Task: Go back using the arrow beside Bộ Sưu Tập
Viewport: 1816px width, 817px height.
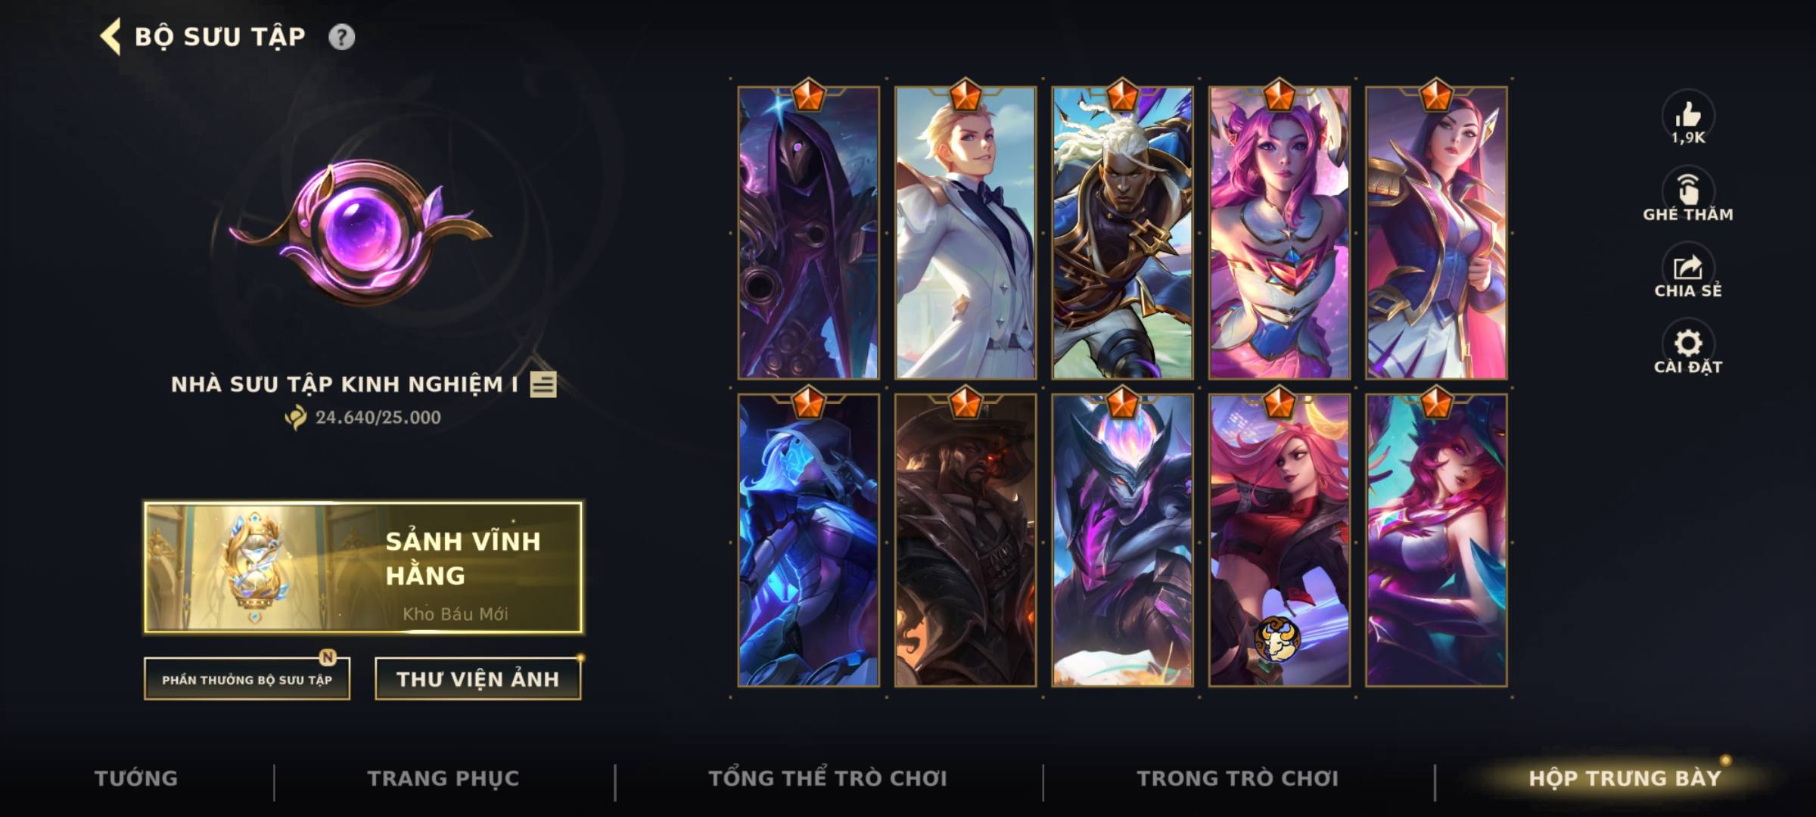Action: point(110,37)
